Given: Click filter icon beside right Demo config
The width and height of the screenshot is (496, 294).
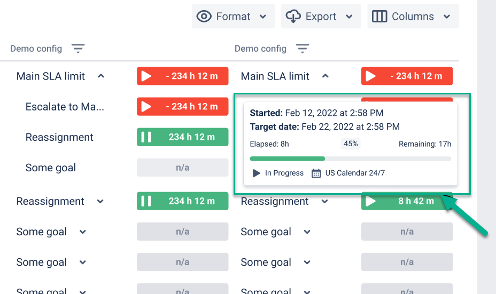Looking at the screenshot, I should coord(303,49).
